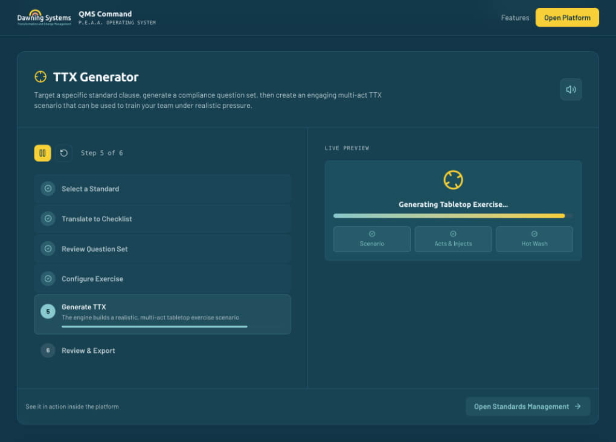Click the Hot Wash status icon
616x442 pixels.
click(534, 235)
